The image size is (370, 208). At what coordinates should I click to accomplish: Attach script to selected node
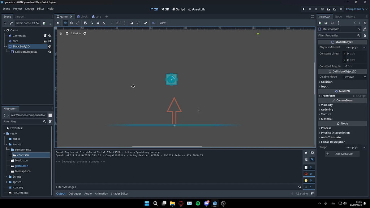(x=44, y=23)
